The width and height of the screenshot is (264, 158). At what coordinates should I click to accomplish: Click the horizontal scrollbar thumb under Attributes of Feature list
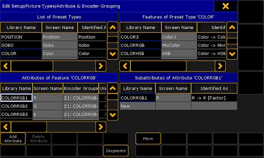click(29, 127)
